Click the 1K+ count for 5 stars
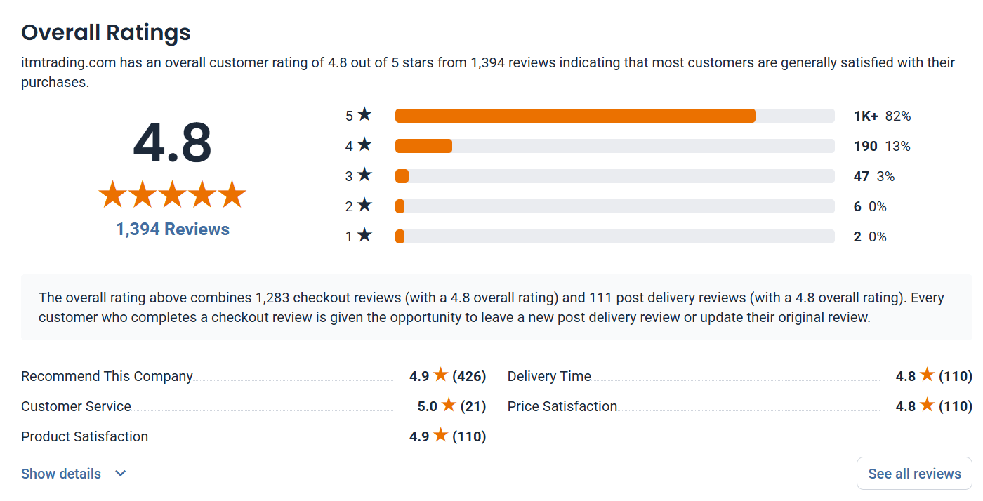The image size is (983, 501). point(866,116)
